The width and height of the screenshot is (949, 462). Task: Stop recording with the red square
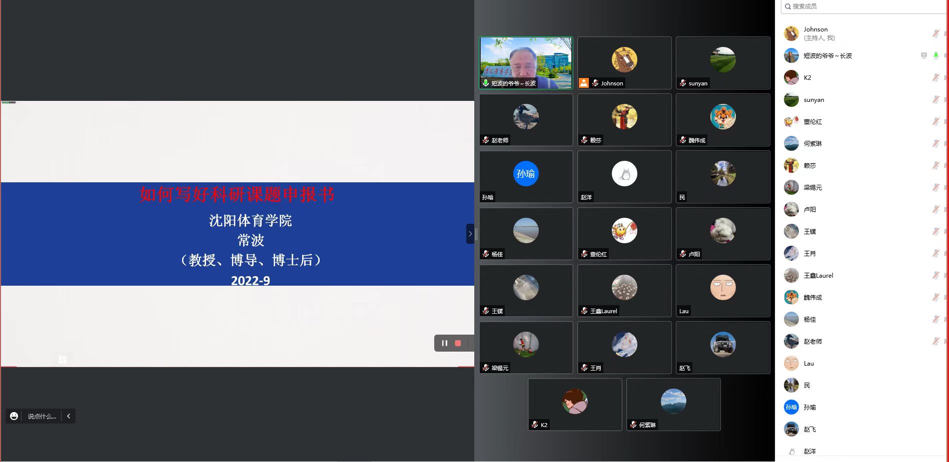click(458, 343)
